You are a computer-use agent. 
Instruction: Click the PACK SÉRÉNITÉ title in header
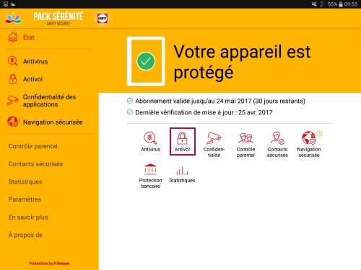click(58, 17)
